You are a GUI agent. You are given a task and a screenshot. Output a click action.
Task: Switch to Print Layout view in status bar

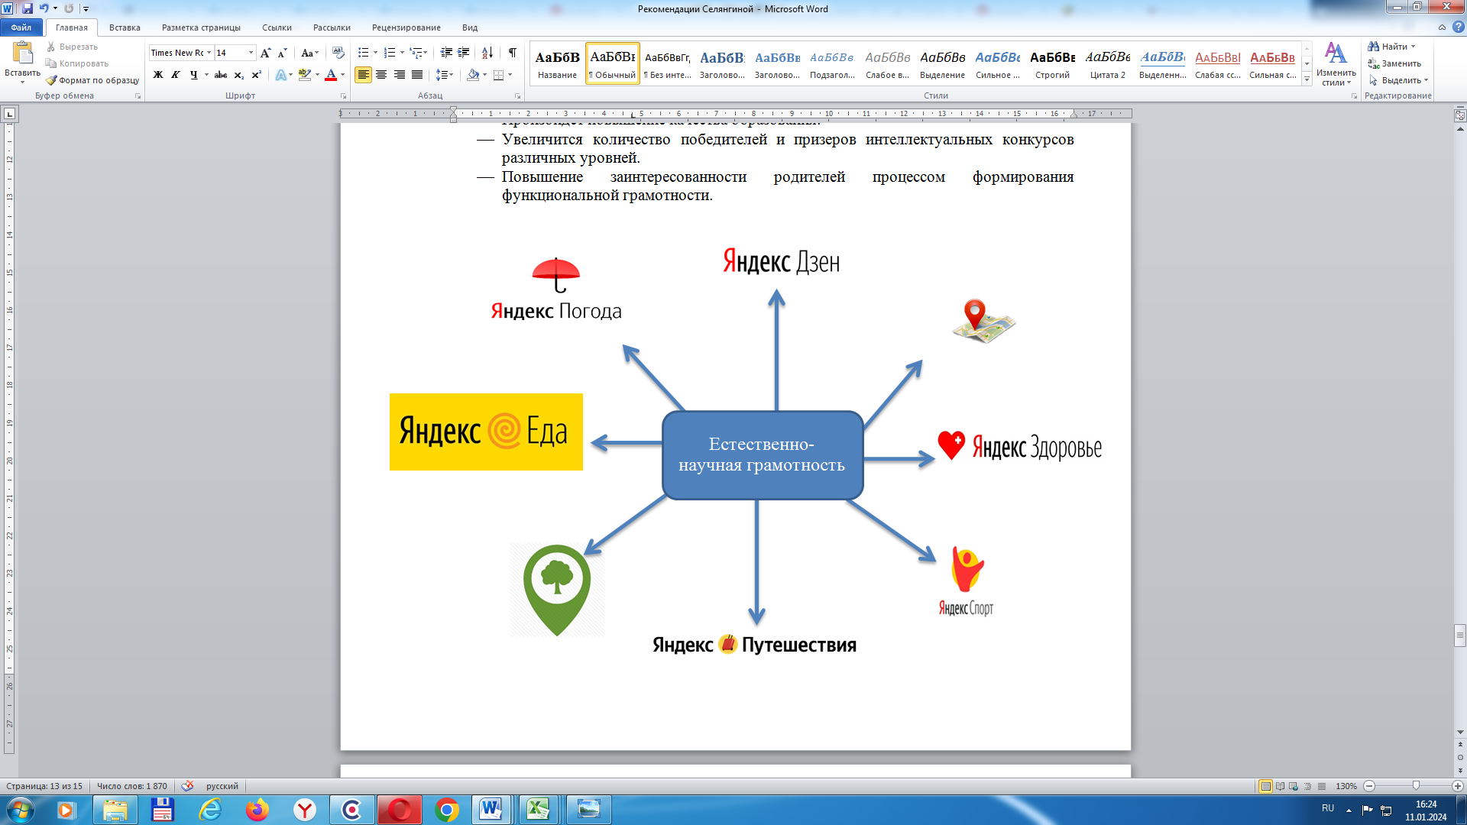tap(1265, 786)
